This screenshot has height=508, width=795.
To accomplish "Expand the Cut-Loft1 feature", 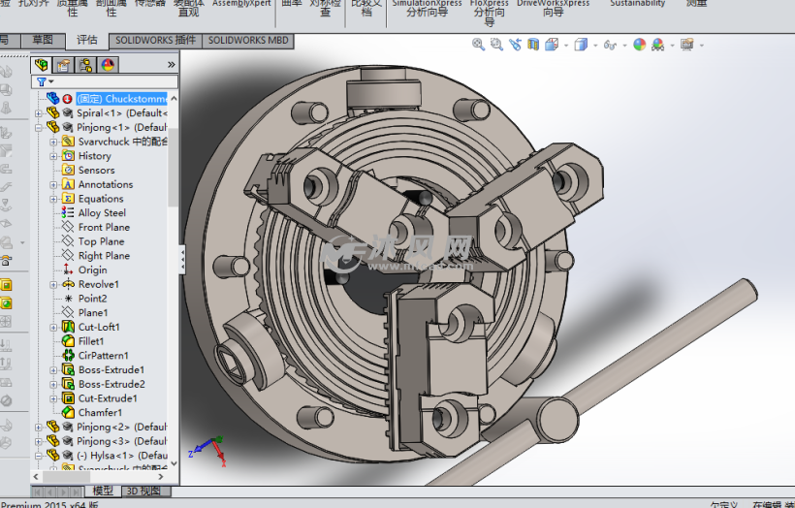I will [54, 328].
